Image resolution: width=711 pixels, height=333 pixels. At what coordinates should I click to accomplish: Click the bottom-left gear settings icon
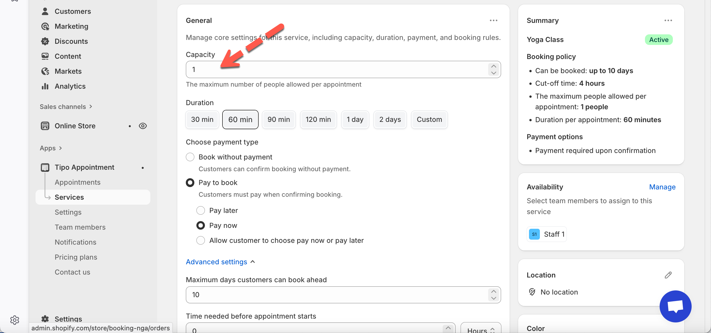15,320
